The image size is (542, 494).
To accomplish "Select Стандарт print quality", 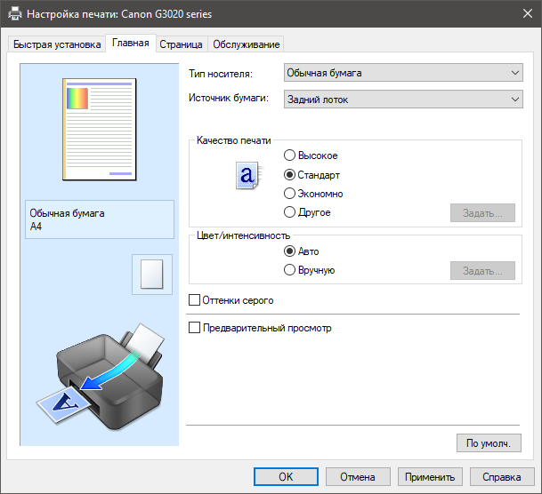I will point(311,175).
